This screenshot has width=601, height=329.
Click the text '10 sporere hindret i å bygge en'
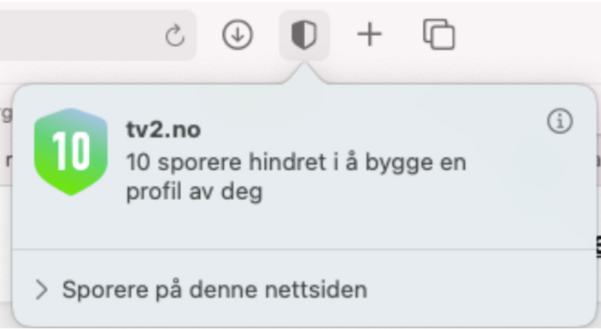[296, 162]
